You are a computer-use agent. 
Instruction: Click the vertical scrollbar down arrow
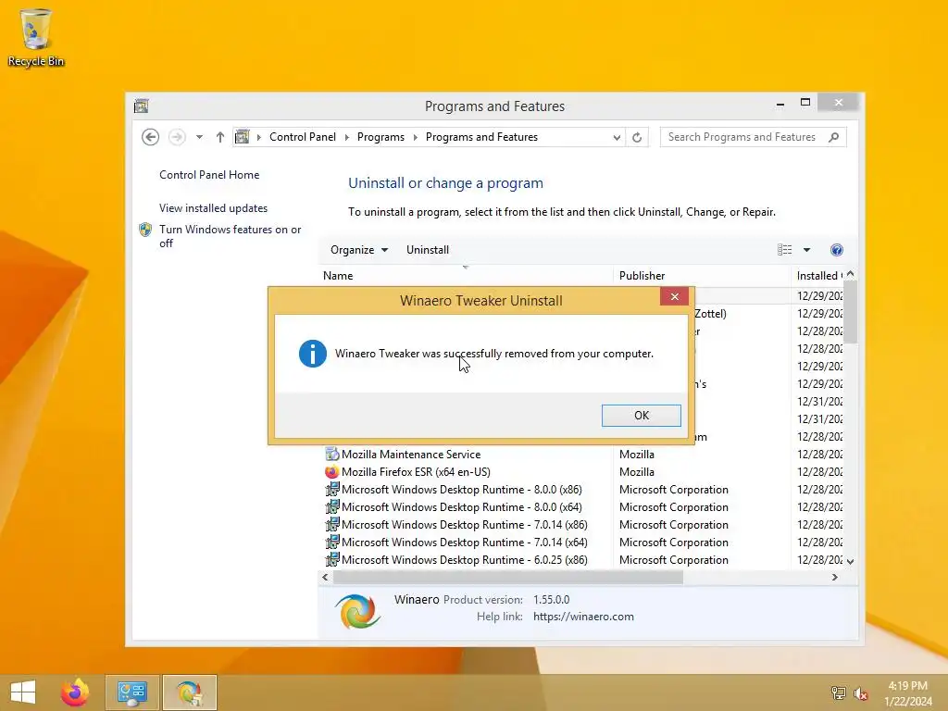[x=851, y=561]
